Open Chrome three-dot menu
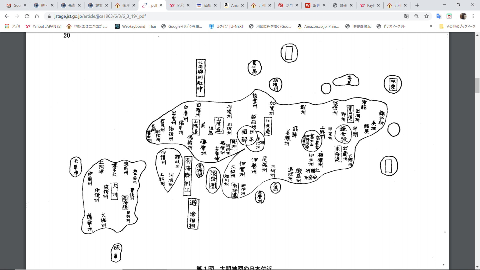480x270 pixels. pyautogui.click(x=473, y=16)
